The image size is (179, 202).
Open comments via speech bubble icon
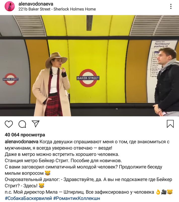[22, 124]
